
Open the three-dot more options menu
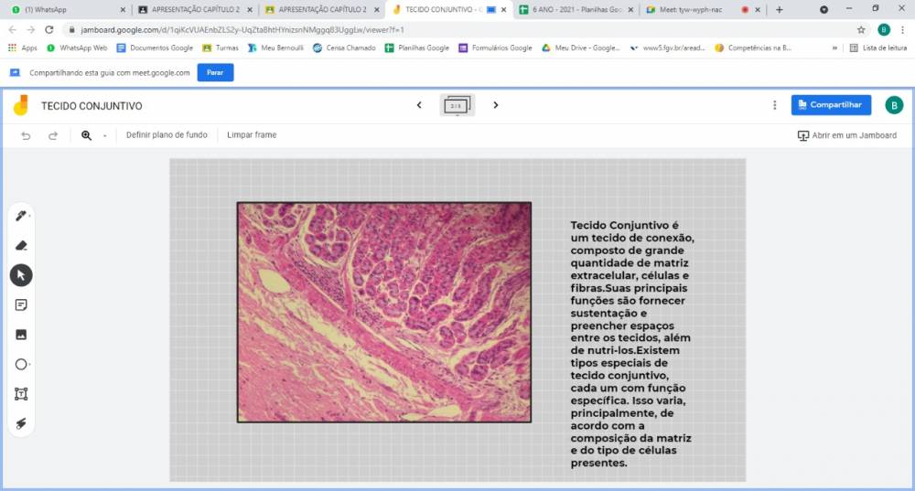pos(775,105)
